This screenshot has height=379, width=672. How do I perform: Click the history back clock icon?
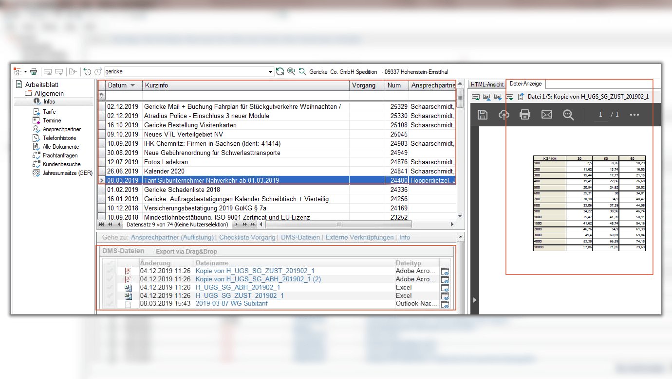(87, 72)
